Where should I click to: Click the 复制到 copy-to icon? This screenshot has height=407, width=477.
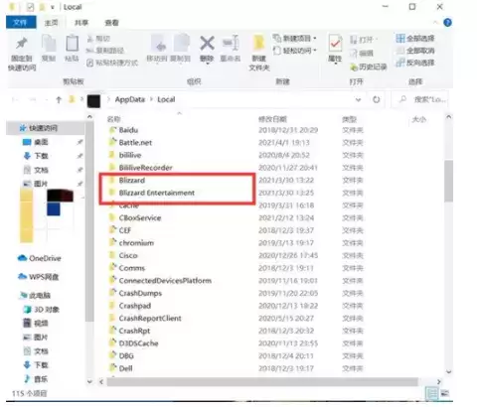point(181,44)
